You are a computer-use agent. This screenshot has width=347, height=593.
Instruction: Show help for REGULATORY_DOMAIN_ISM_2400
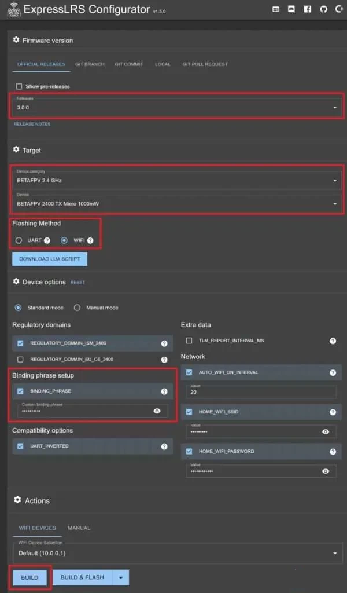(x=164, y=343)
